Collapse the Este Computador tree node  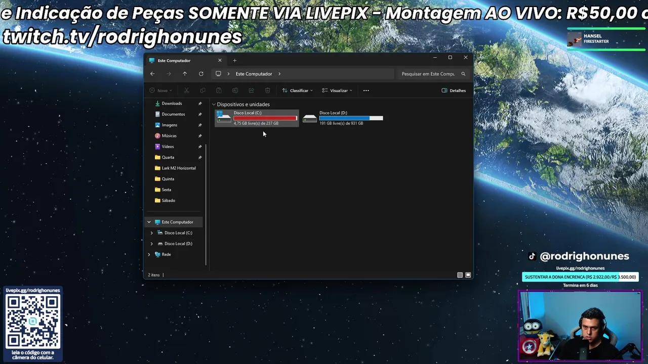click(x=149, y=222)
